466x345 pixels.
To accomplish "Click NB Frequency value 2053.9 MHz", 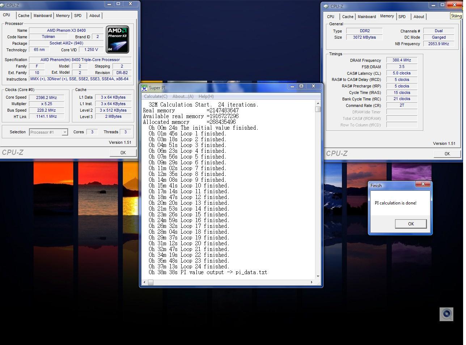I will (x=439, y=44).
